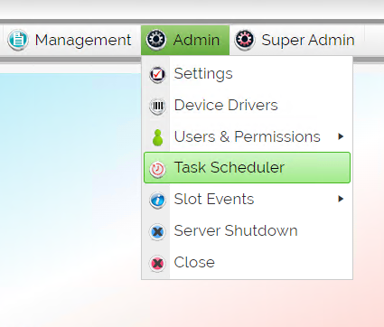Image resolution: width=384 pixels, height=327 pixels.
Task: Click the Device Drivers barcode icon
Action: [157, 106]
